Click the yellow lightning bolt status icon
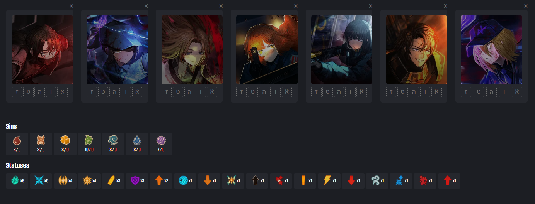This screenshot has width=535, height=204. tap(329, 180)
